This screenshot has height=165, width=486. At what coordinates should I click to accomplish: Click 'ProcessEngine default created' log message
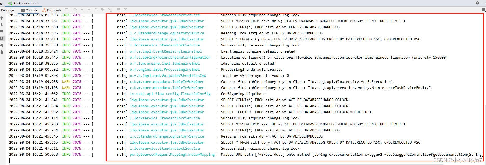click(251, 69)
